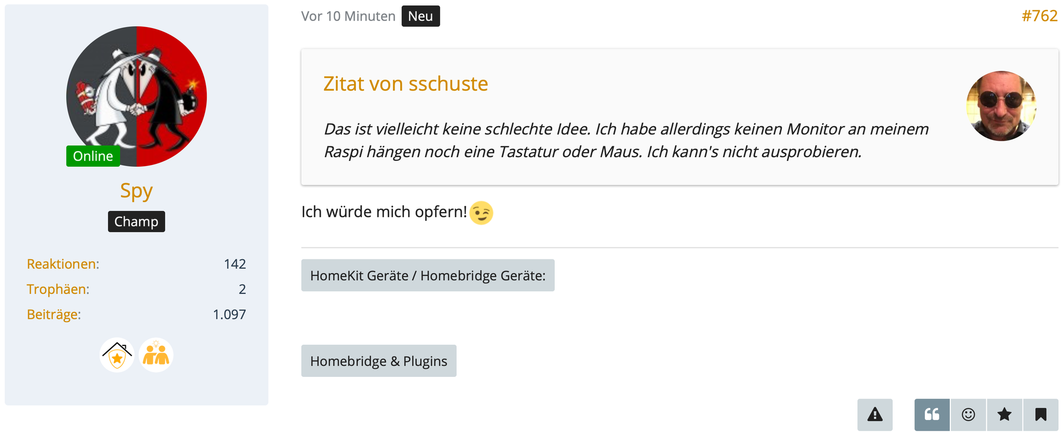Click the Zitat von sschuste link

[405, 84]
